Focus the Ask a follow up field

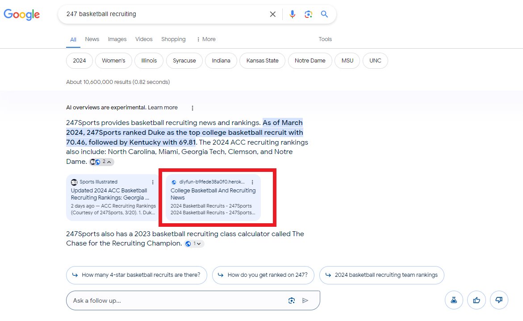point(193,300)
